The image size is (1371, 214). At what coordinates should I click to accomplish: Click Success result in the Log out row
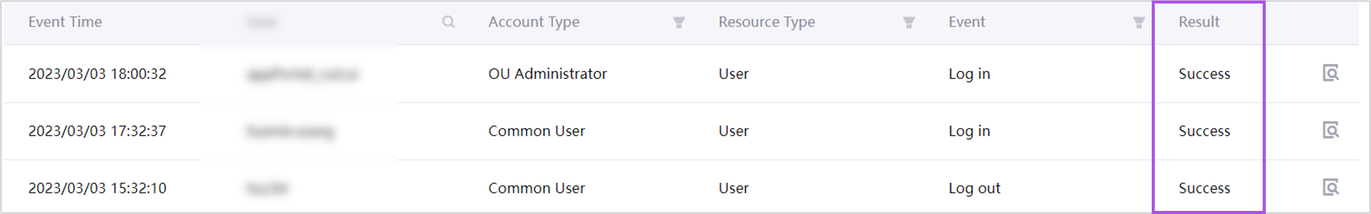(x=1204, y=189)
